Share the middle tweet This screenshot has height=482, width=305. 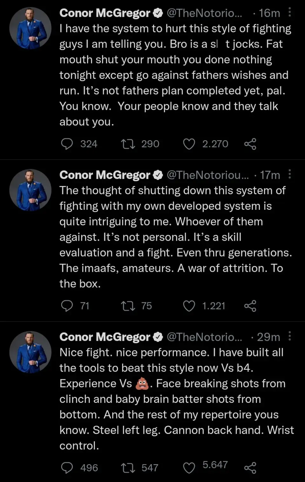250,306
